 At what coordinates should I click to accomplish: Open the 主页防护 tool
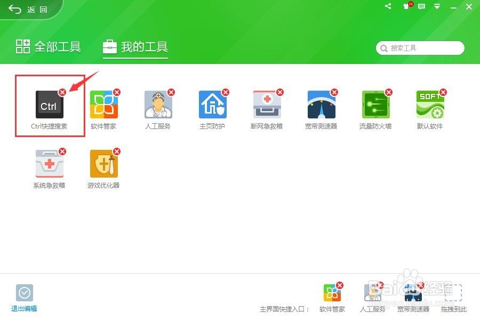pyautogui.click(x=212, y=105)
